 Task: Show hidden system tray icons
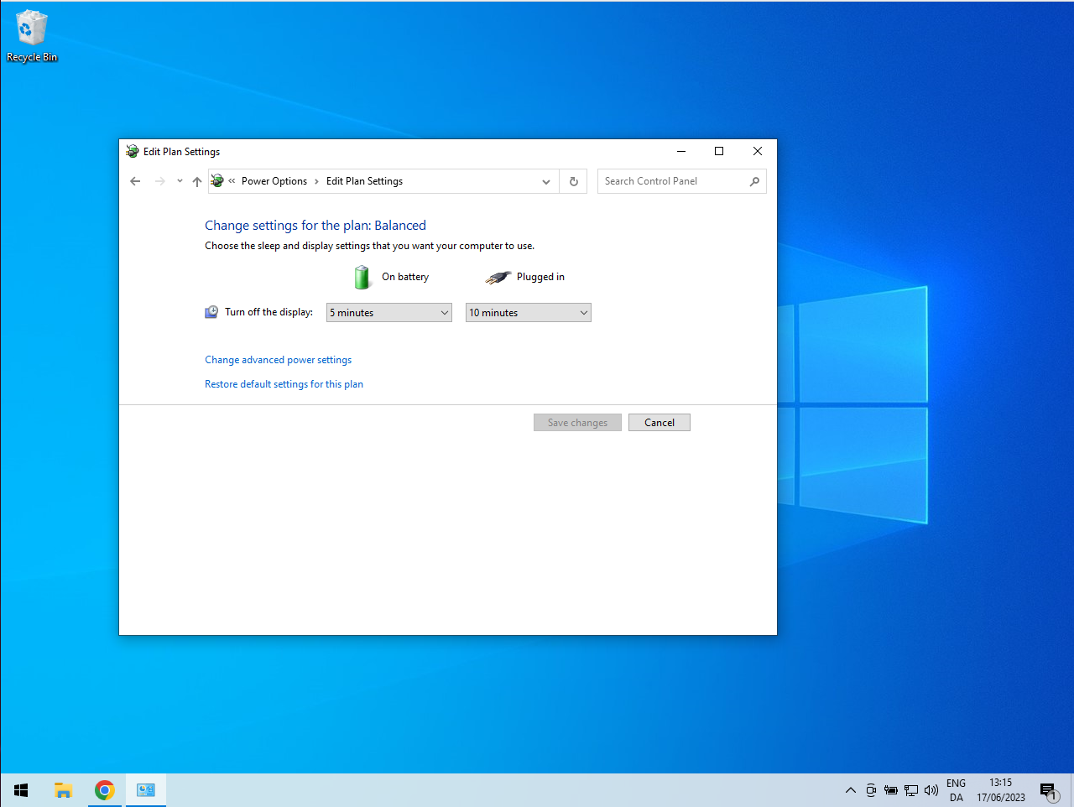click(x=850, y=790)
